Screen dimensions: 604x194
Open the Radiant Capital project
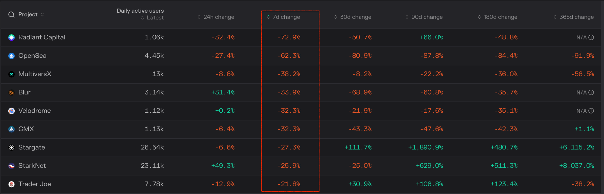(x=42, y=37)
